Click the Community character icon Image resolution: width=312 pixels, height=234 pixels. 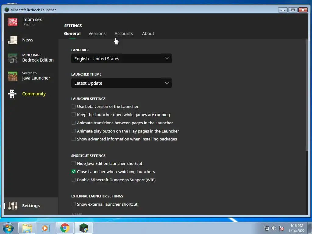[12, 94]
